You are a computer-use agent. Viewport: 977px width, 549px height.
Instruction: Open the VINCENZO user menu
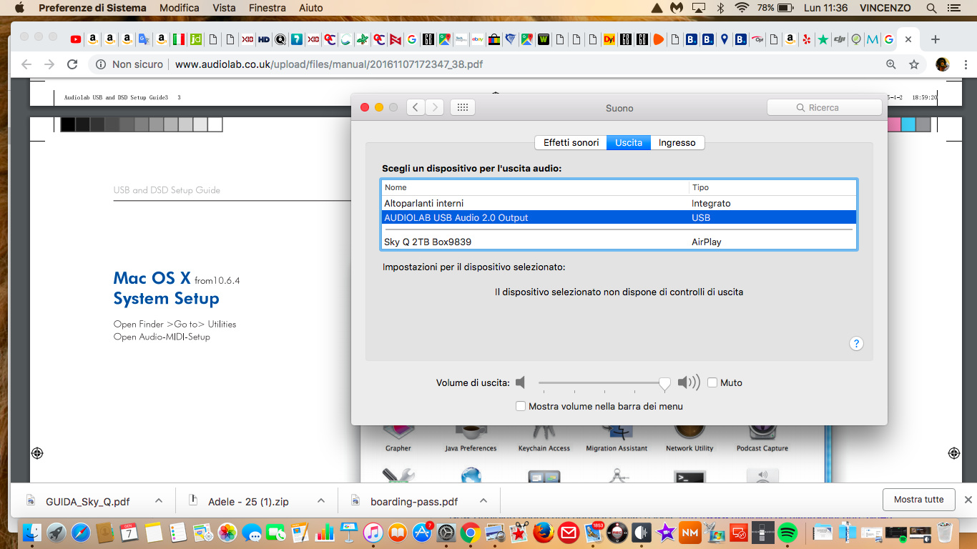click(885, 8)
